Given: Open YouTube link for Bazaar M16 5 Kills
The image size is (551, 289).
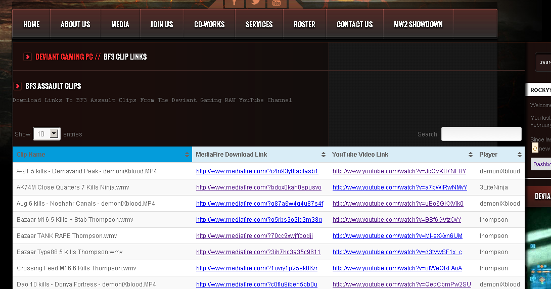Looking at the screenshot, I should click(x=397, y=219).
